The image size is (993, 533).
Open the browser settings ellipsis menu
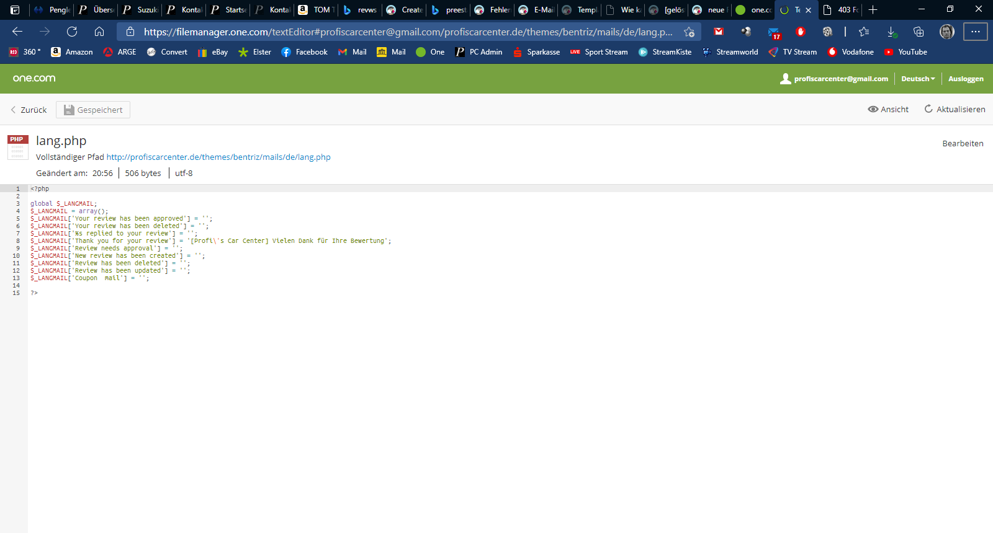click(x=976, y=32)
